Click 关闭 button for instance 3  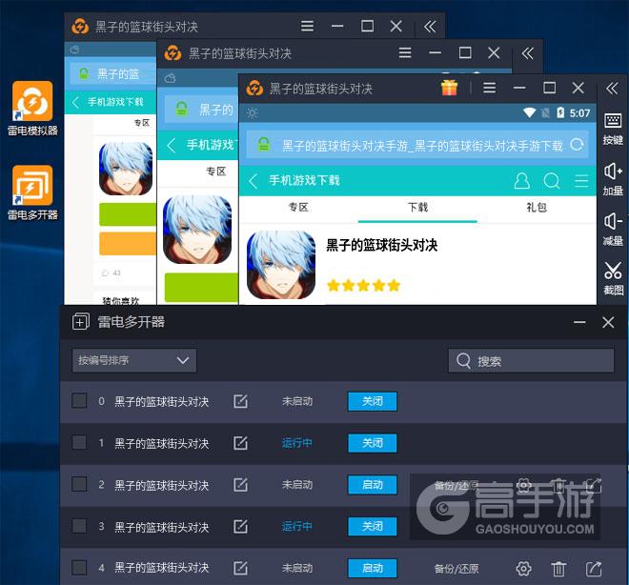coord(373,526)
